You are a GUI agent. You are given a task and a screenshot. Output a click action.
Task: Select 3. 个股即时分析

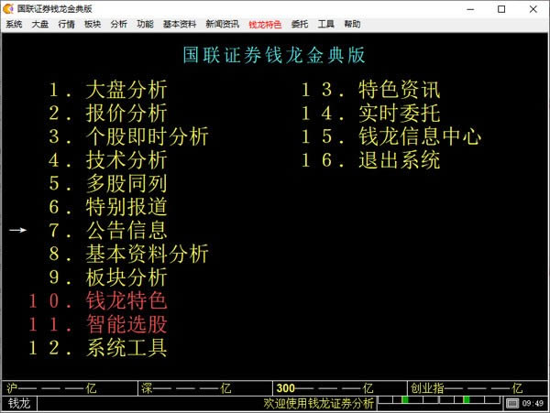click(128, 136)
